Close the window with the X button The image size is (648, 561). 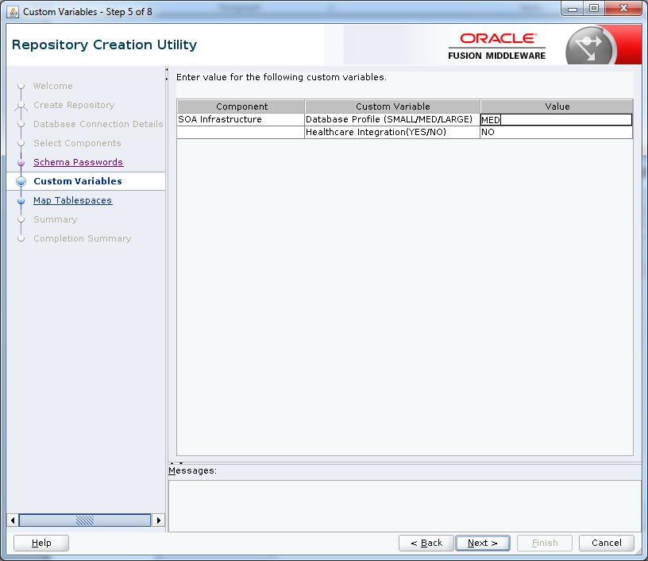[623, 9]
